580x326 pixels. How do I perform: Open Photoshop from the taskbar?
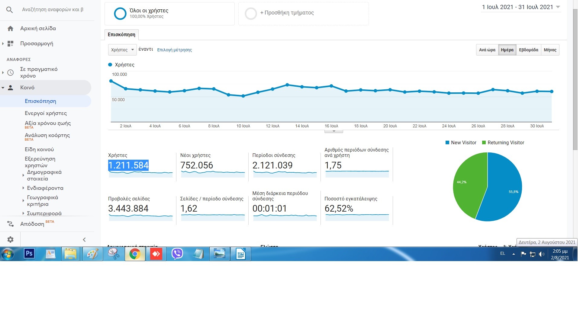29,254
